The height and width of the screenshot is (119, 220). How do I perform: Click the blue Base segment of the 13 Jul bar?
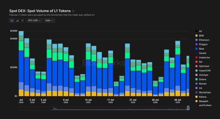88,73
